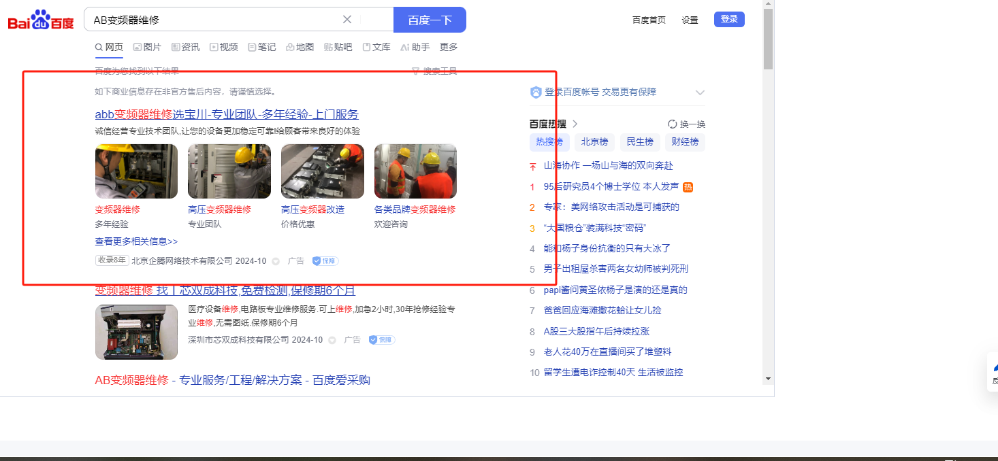Click scrollbar up arrow

(768, 4)
